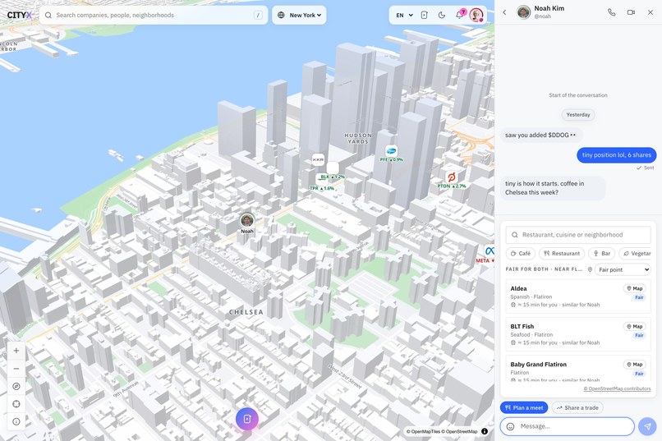Screen dimensions: 662x441
Task: Select the PTON Peloton marker on map
Action: coord(451,177)
